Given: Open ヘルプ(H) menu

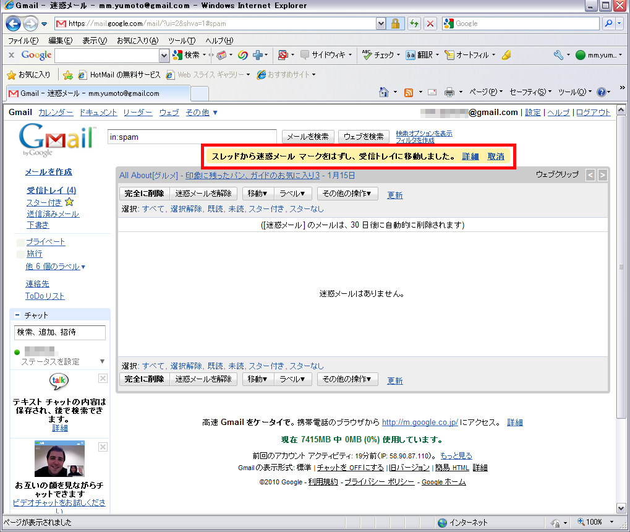Looking at the screenshot, I should [219, 41].
